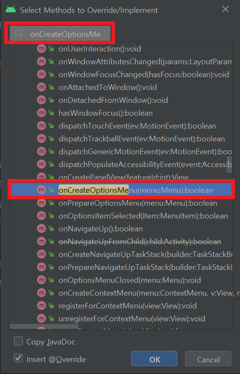Viewport: 240px width, 374px height.
Task: Select onCreateNavigateUpTaskStack method row
Action: click(x=121, y=255)
